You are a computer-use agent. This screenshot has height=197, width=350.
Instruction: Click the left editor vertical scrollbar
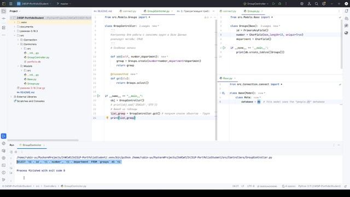tap(216, 80)
